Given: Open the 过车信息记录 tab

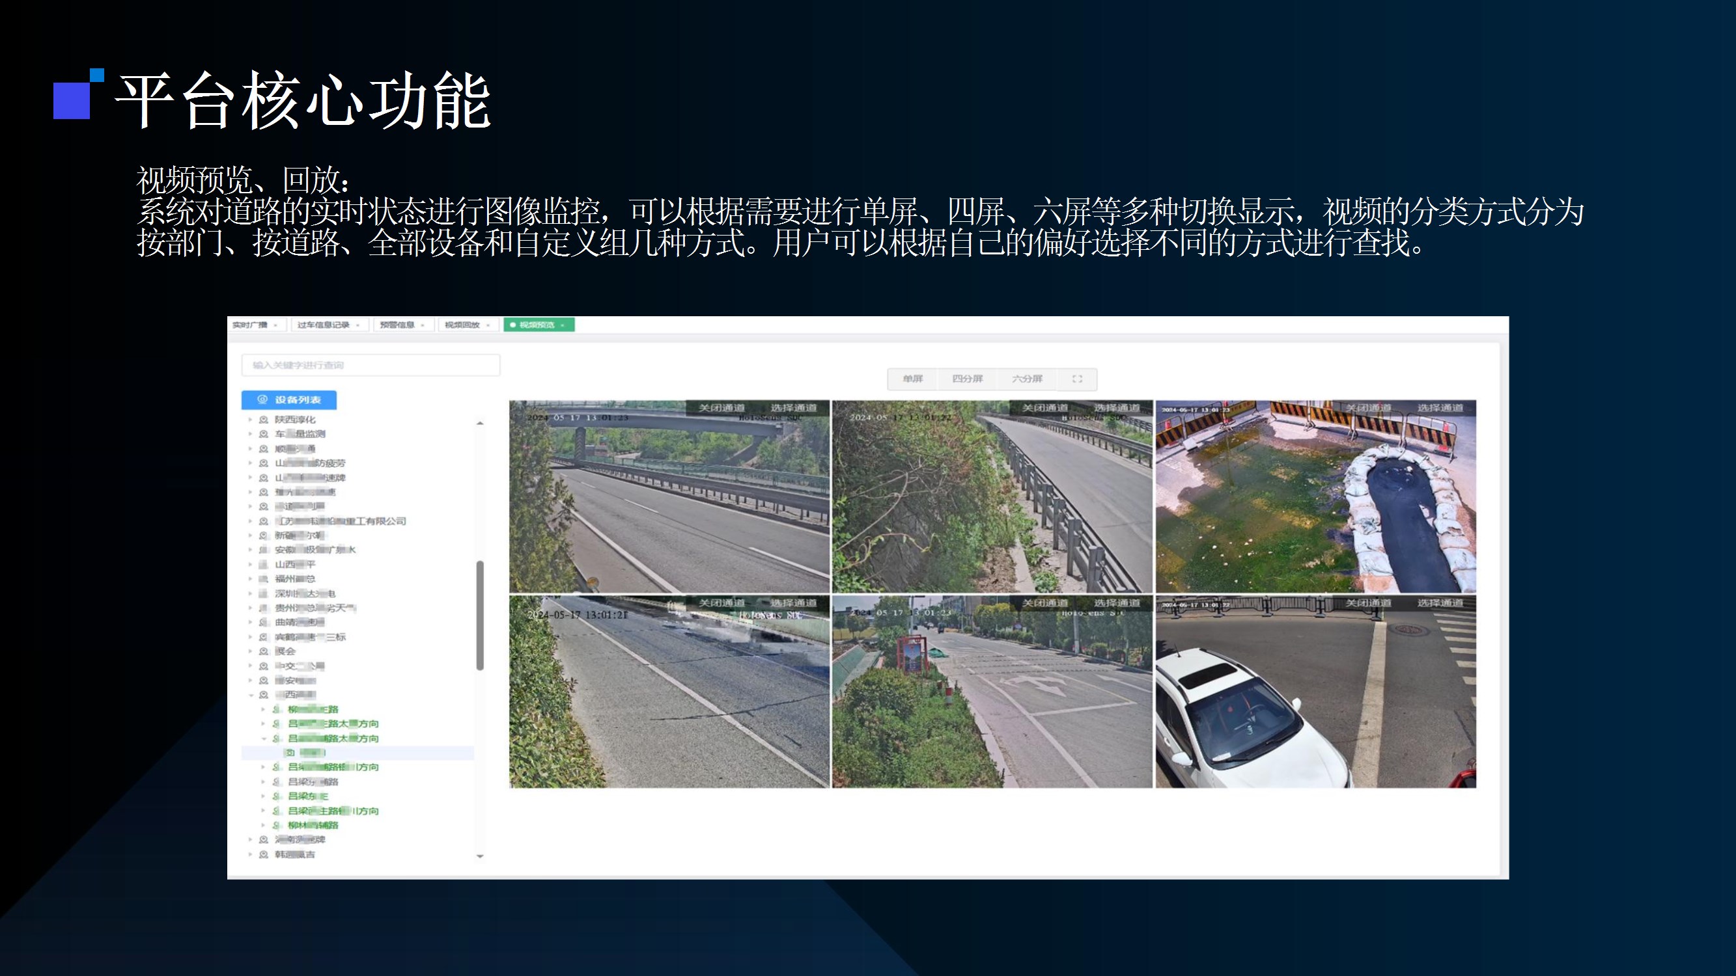Looking at the screenshot, I should [324, 325].
